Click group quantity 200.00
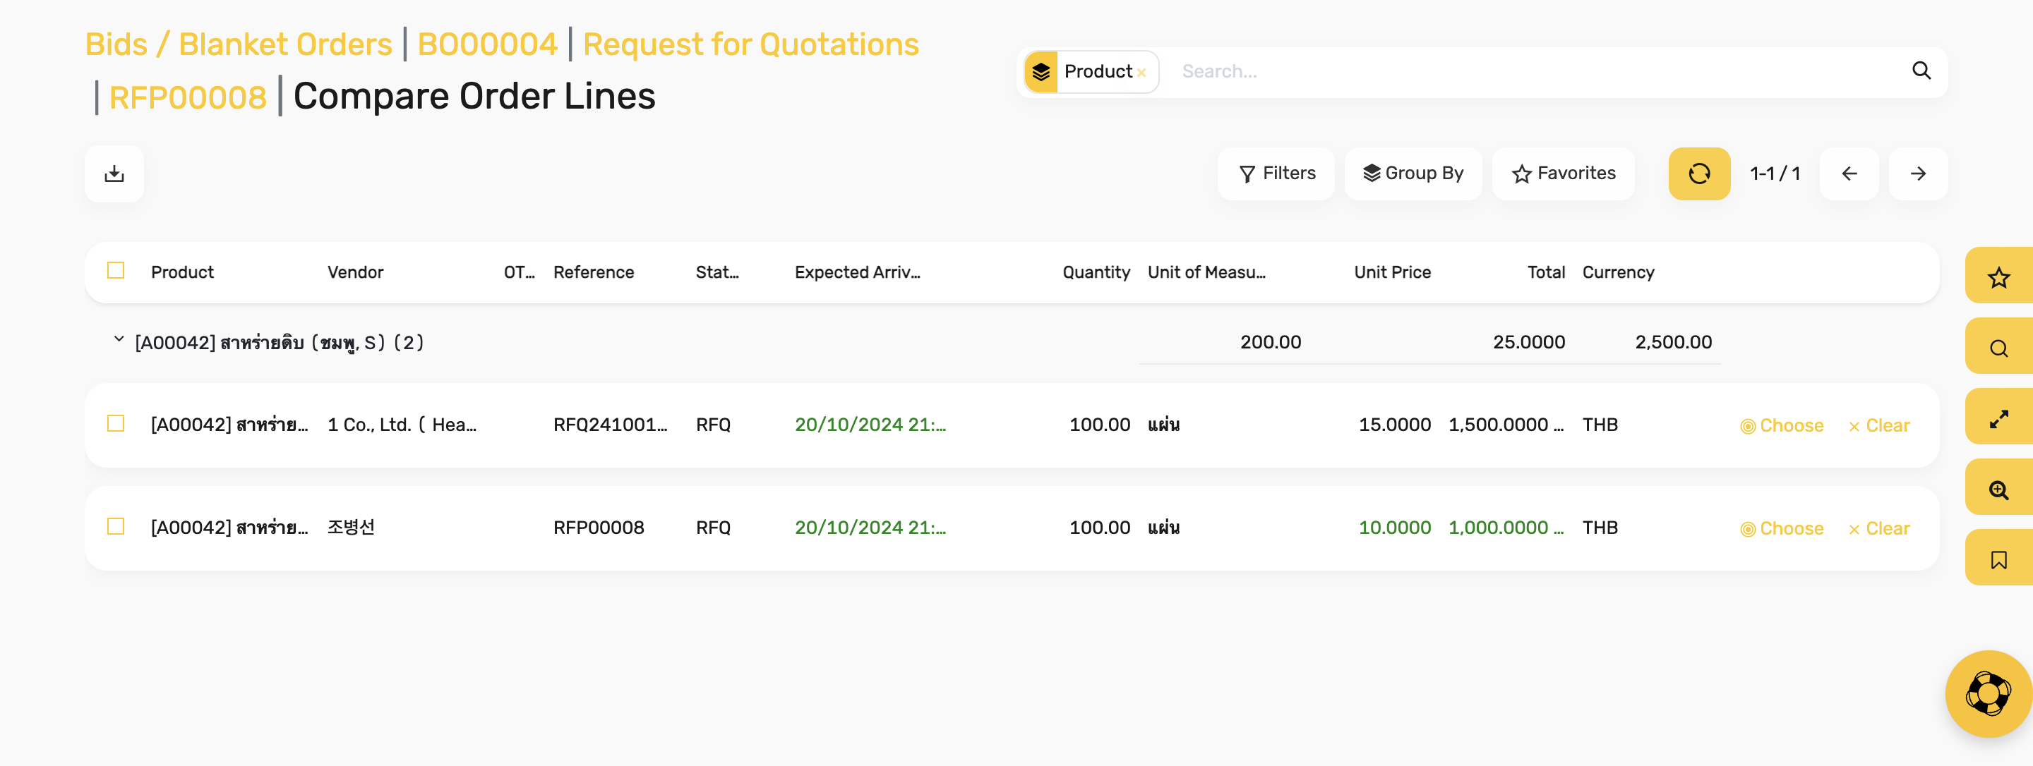Image resolution: width=2033 pixels, height=766 pixels. pyautogui.click(x=1271, y=342)
